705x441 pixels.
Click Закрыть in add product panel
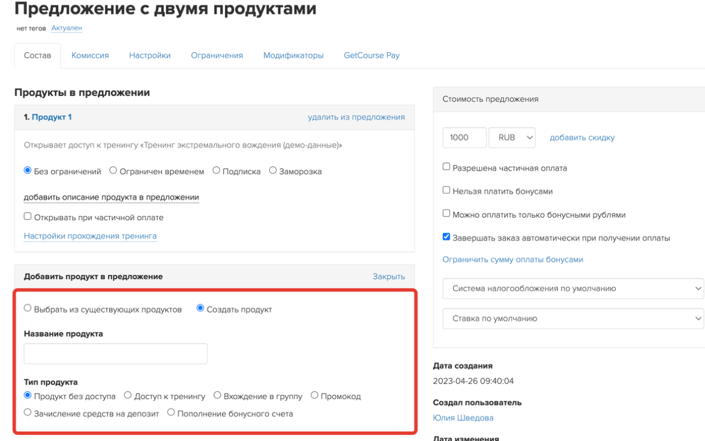(388, 277)
